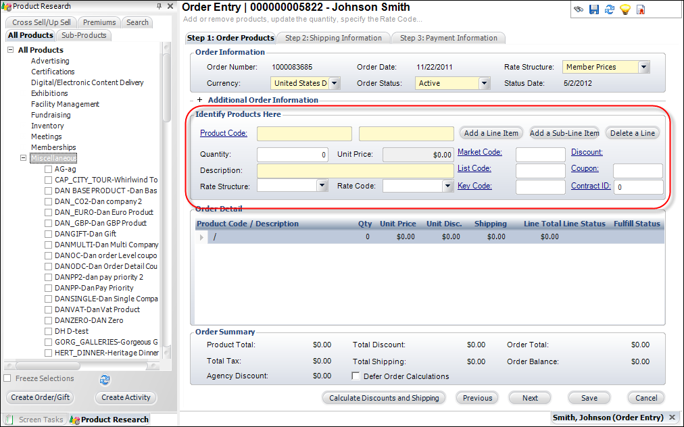Click the binoculars search icon
This screenshot has height=427, width=684.
[579, 9]
